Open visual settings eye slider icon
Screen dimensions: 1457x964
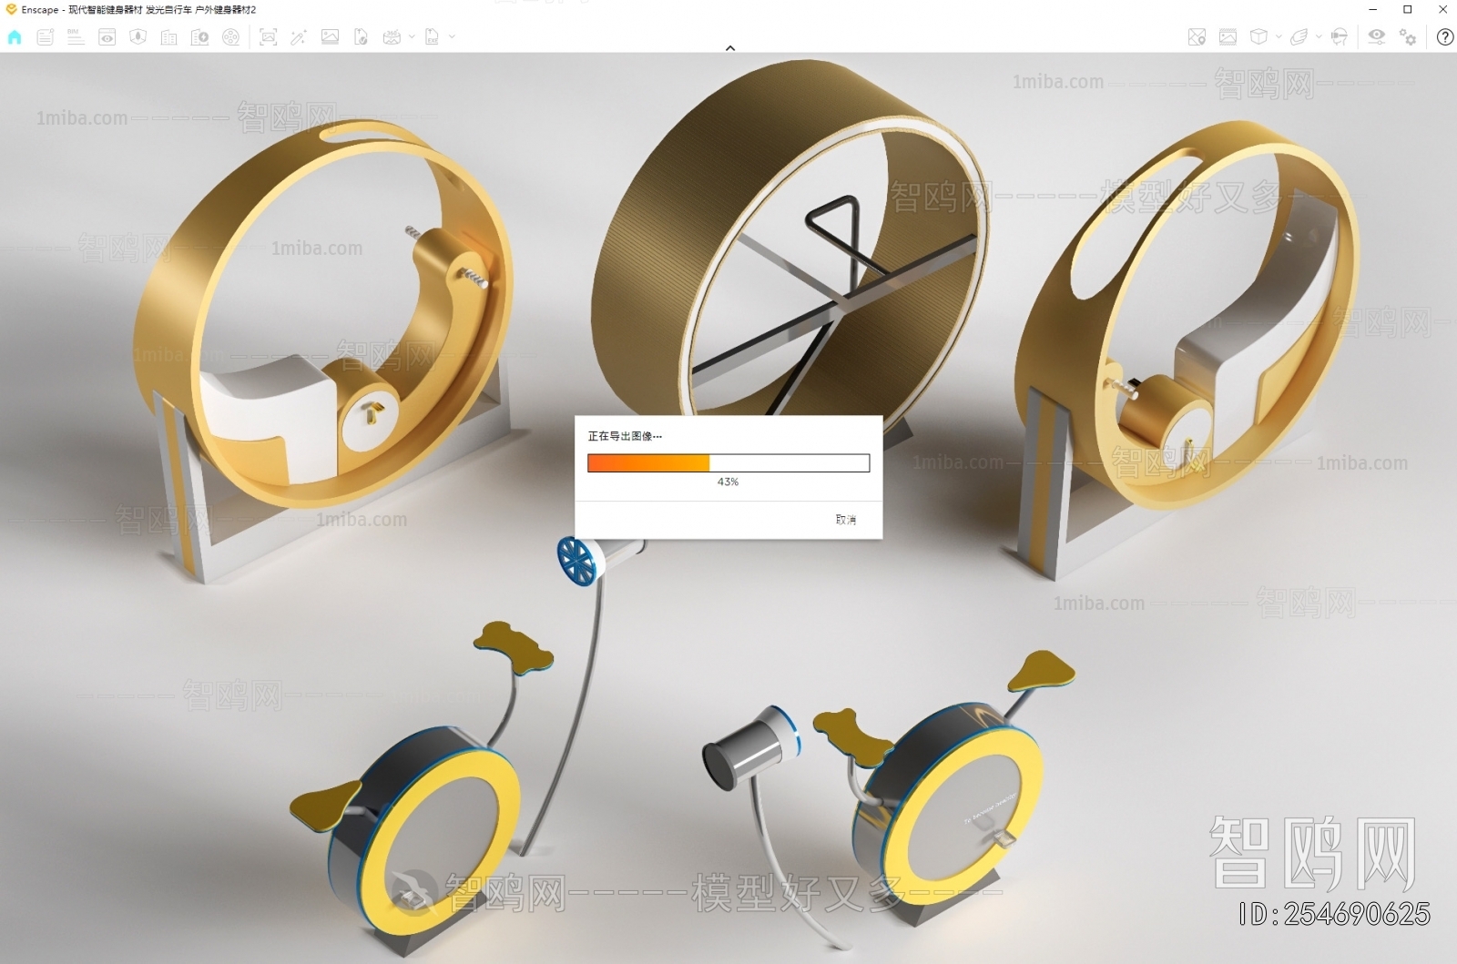point(1376,37)
